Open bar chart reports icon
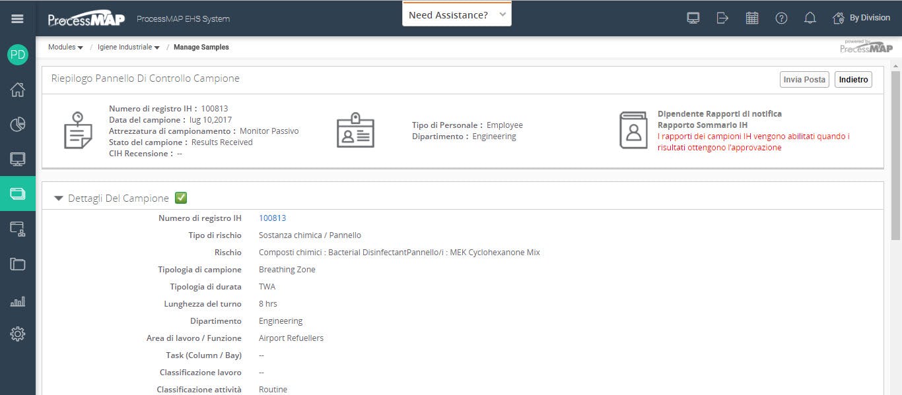Viewport: 902px width, 395px height. click(x=18, y=301)
